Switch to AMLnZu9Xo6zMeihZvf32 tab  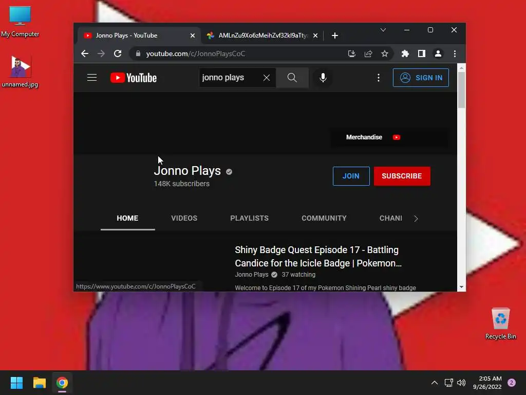tap(262, 35)
